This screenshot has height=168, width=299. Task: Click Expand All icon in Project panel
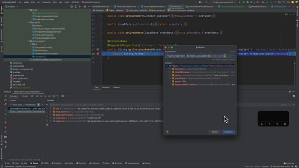click(x=76, y=7)
